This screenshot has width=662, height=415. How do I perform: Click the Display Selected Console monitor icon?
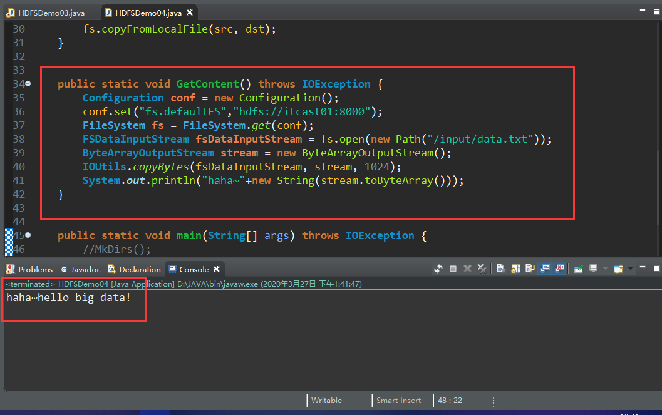pos(593,269)
